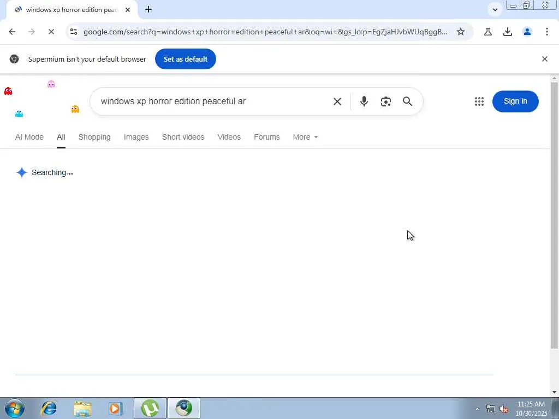Expand the tab search dropdown arrow

point(495,10)
